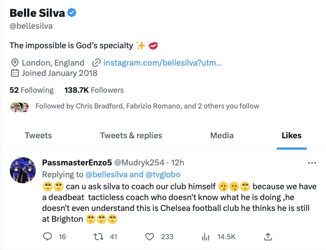Click the link chain icon

[x=96, y=62]
